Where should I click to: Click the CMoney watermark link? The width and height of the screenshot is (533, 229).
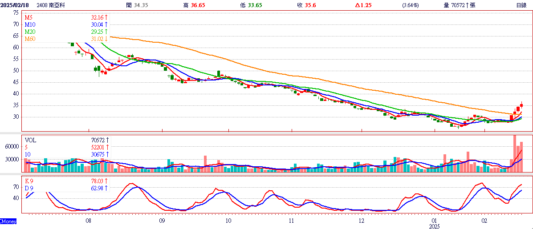tap(8, 221)
